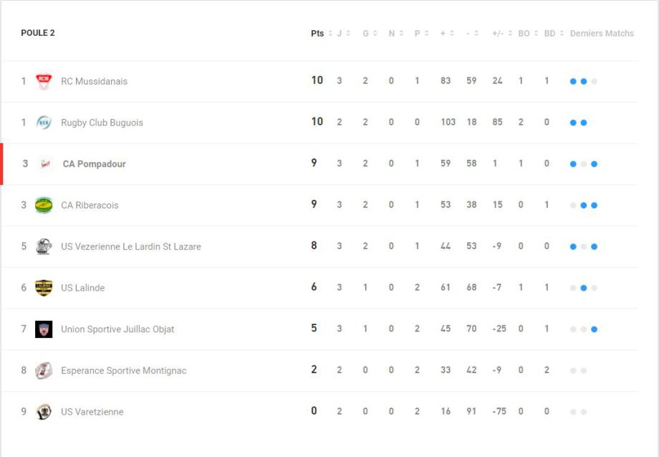659x457 pixels.
Task: Sort by the +/- difference column
Action: point(497,34)
